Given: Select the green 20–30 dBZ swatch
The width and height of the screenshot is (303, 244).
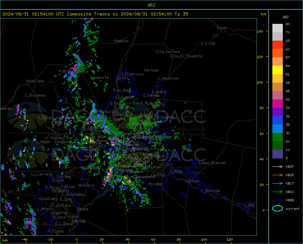Looking at the screenshot, I should (277, 137).
